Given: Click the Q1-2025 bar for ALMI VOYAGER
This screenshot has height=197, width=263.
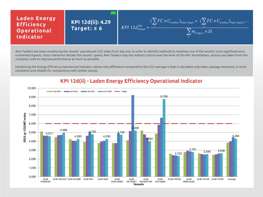Looking at the screenshot, I should [164, 138].
